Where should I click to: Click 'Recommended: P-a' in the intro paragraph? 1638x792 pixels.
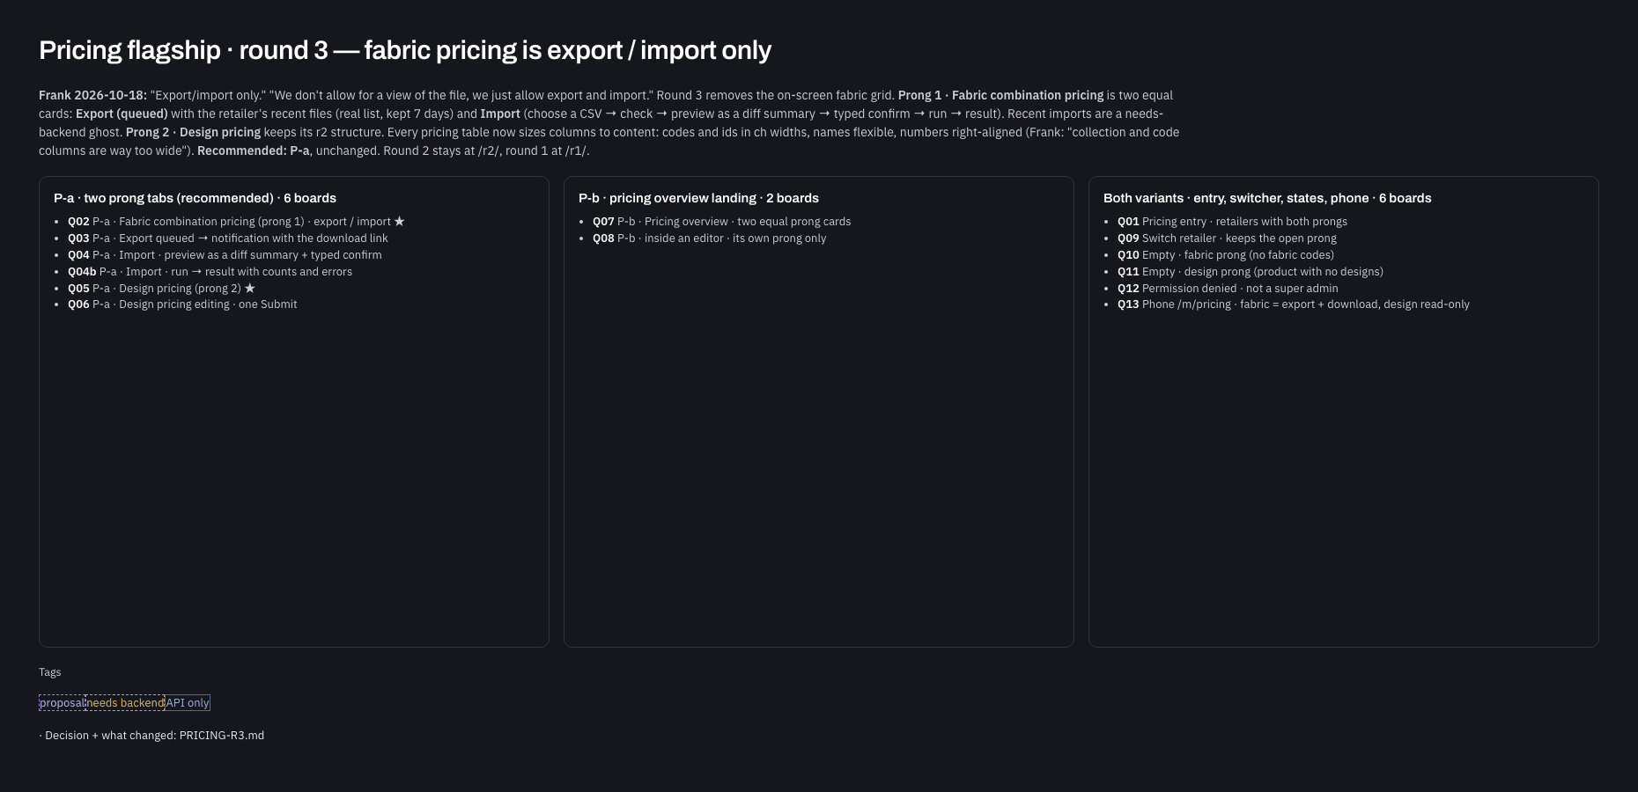point(254,150)
